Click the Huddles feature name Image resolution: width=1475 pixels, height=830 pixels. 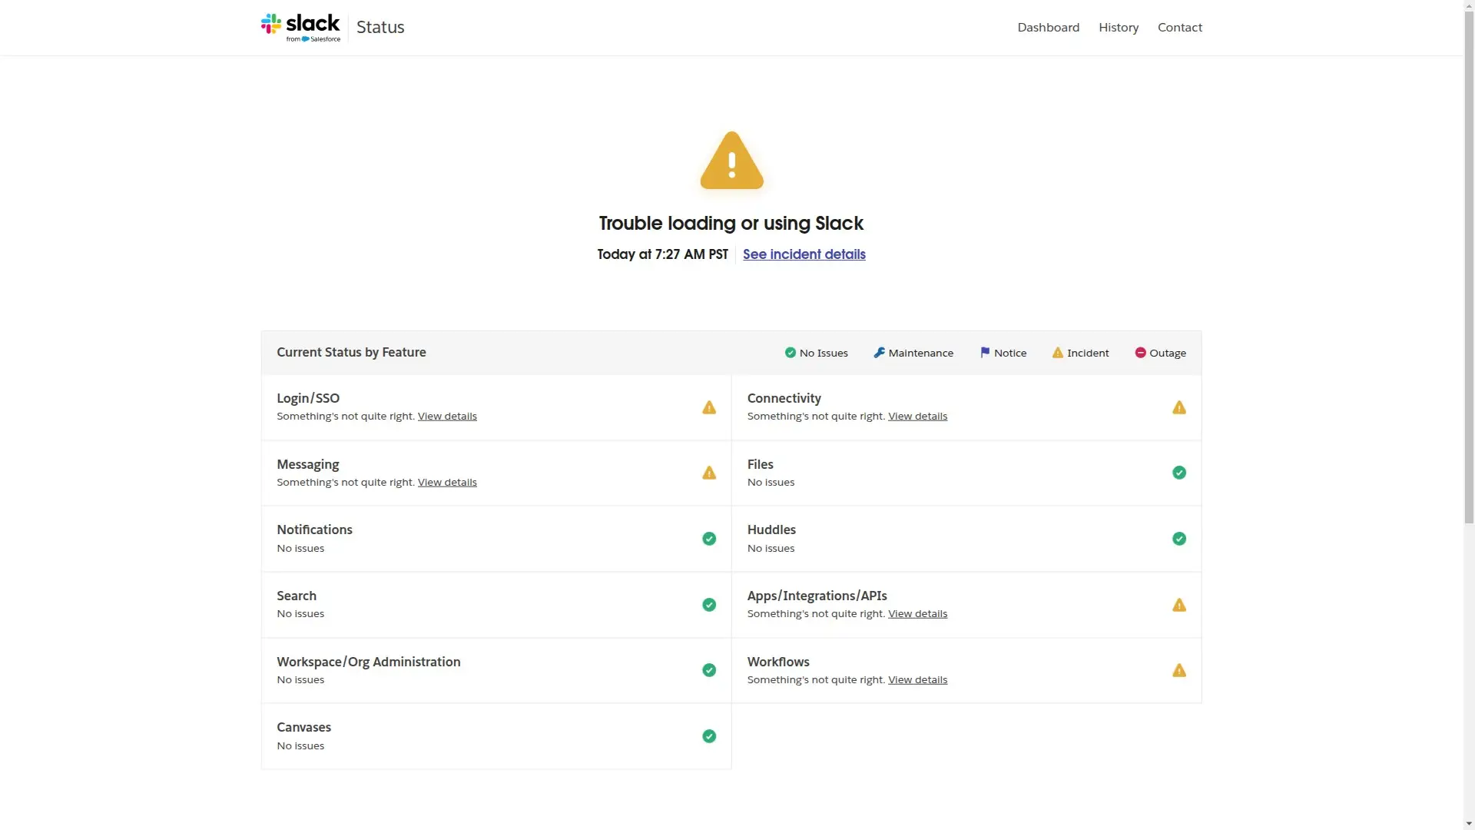coord(771,530)
